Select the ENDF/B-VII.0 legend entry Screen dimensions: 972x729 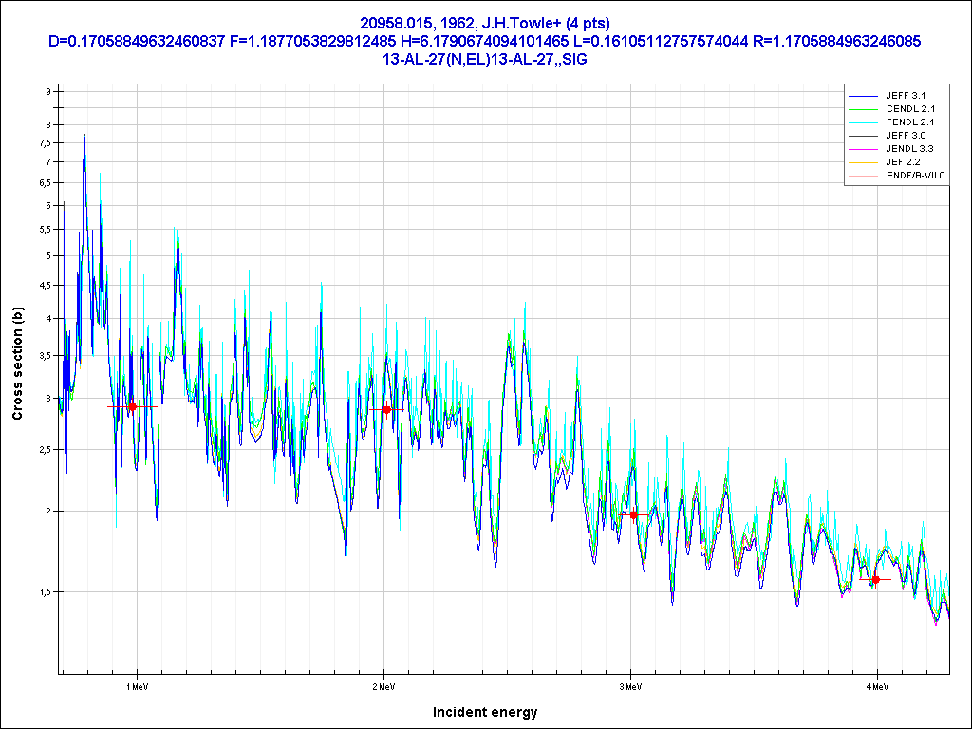point(915,176)
